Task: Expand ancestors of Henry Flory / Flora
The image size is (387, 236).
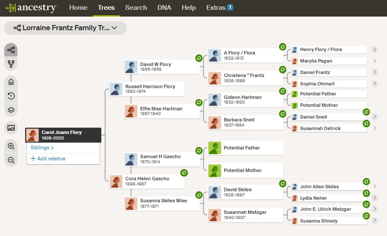Action: (x=375, y=50)
